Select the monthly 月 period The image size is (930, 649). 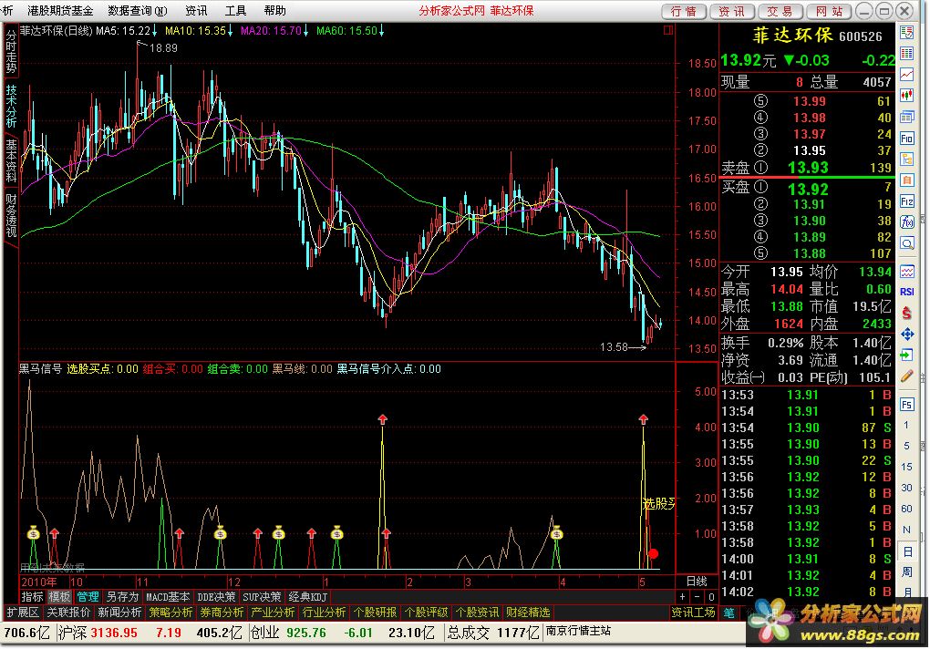[907, 592]
